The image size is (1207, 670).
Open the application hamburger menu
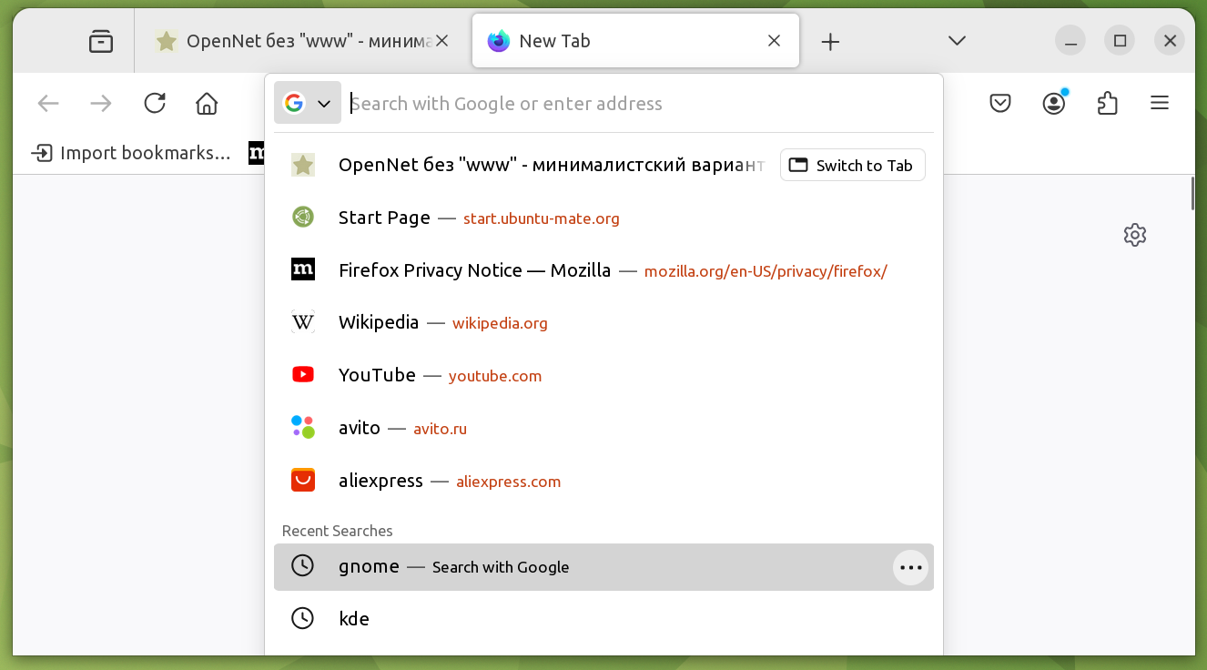click(1160, 103)
